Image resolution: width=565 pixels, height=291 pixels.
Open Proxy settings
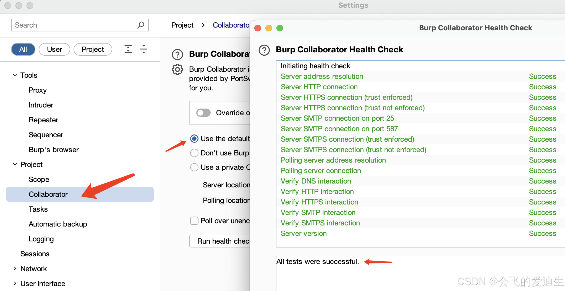38,90
